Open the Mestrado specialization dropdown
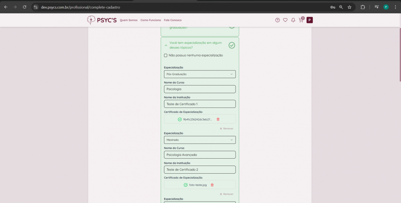 pyautogui.click(x=199, y=140)
